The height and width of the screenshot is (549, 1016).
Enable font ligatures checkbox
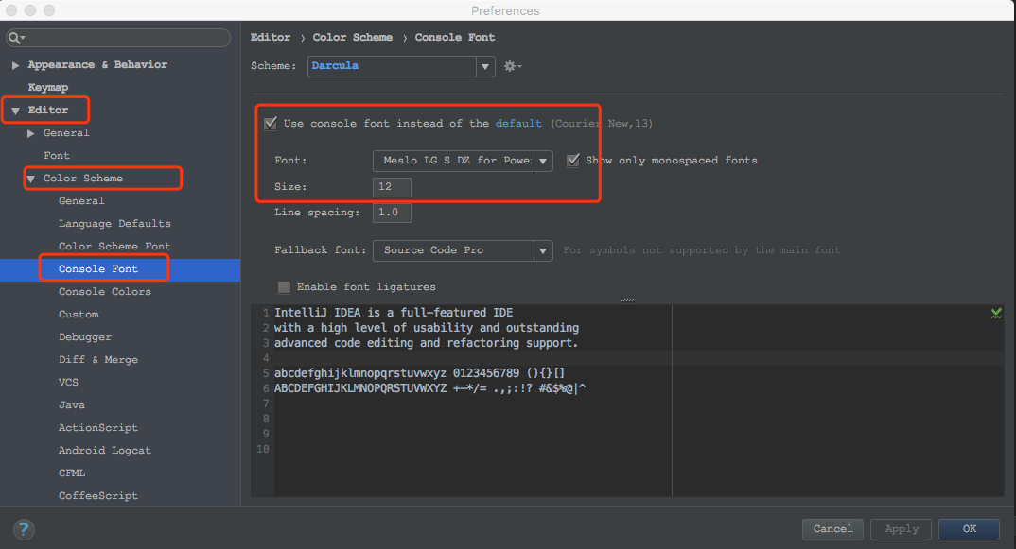click(x=284, y=287)
